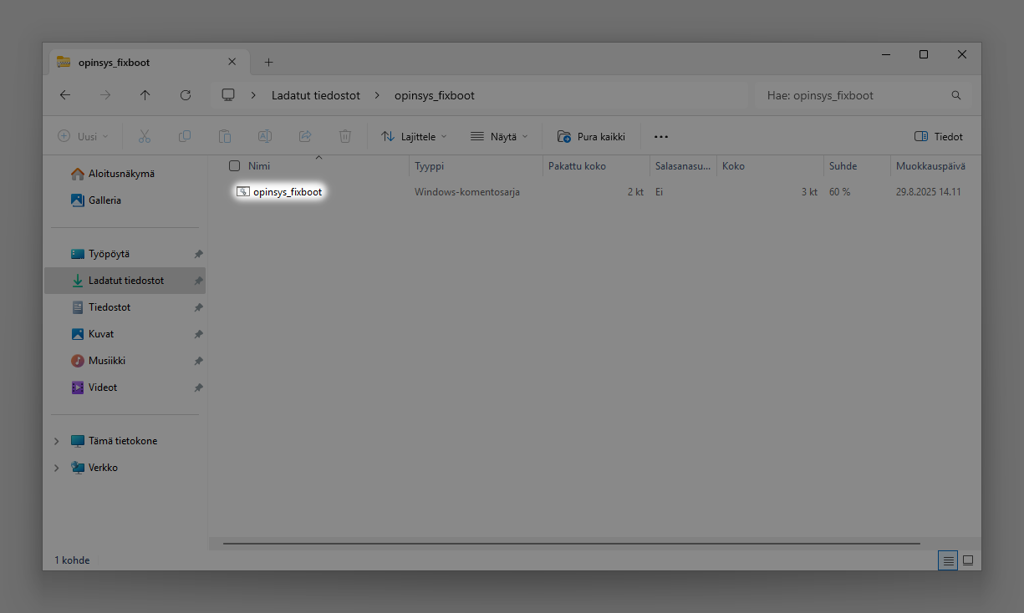Open the three-dot more options menu
Image resolution: width=1024 pixels, height=613 pixels.
[661, 136]
